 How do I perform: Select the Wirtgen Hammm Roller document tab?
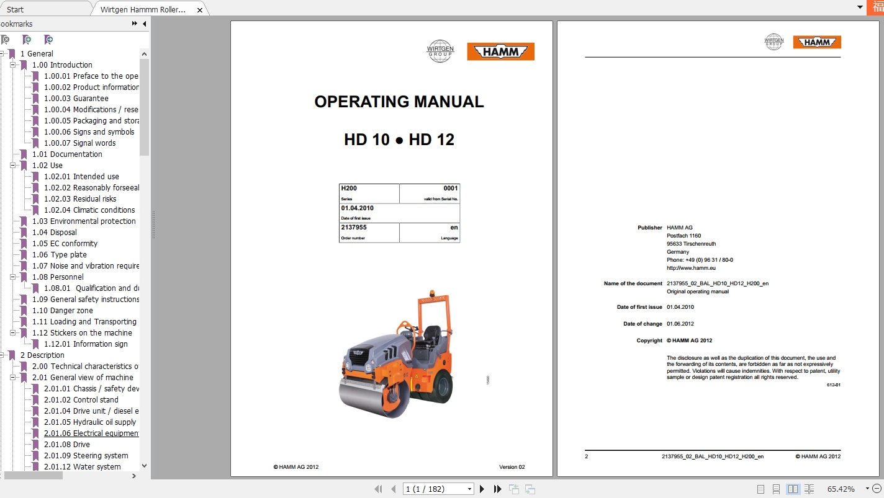click(x=143, y=9)
